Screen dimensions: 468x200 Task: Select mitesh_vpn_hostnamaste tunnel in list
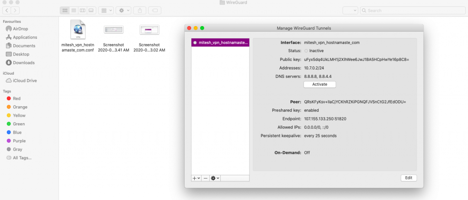coord(220,43)
